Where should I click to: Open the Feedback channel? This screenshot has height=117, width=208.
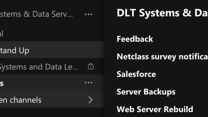(135, 39)
